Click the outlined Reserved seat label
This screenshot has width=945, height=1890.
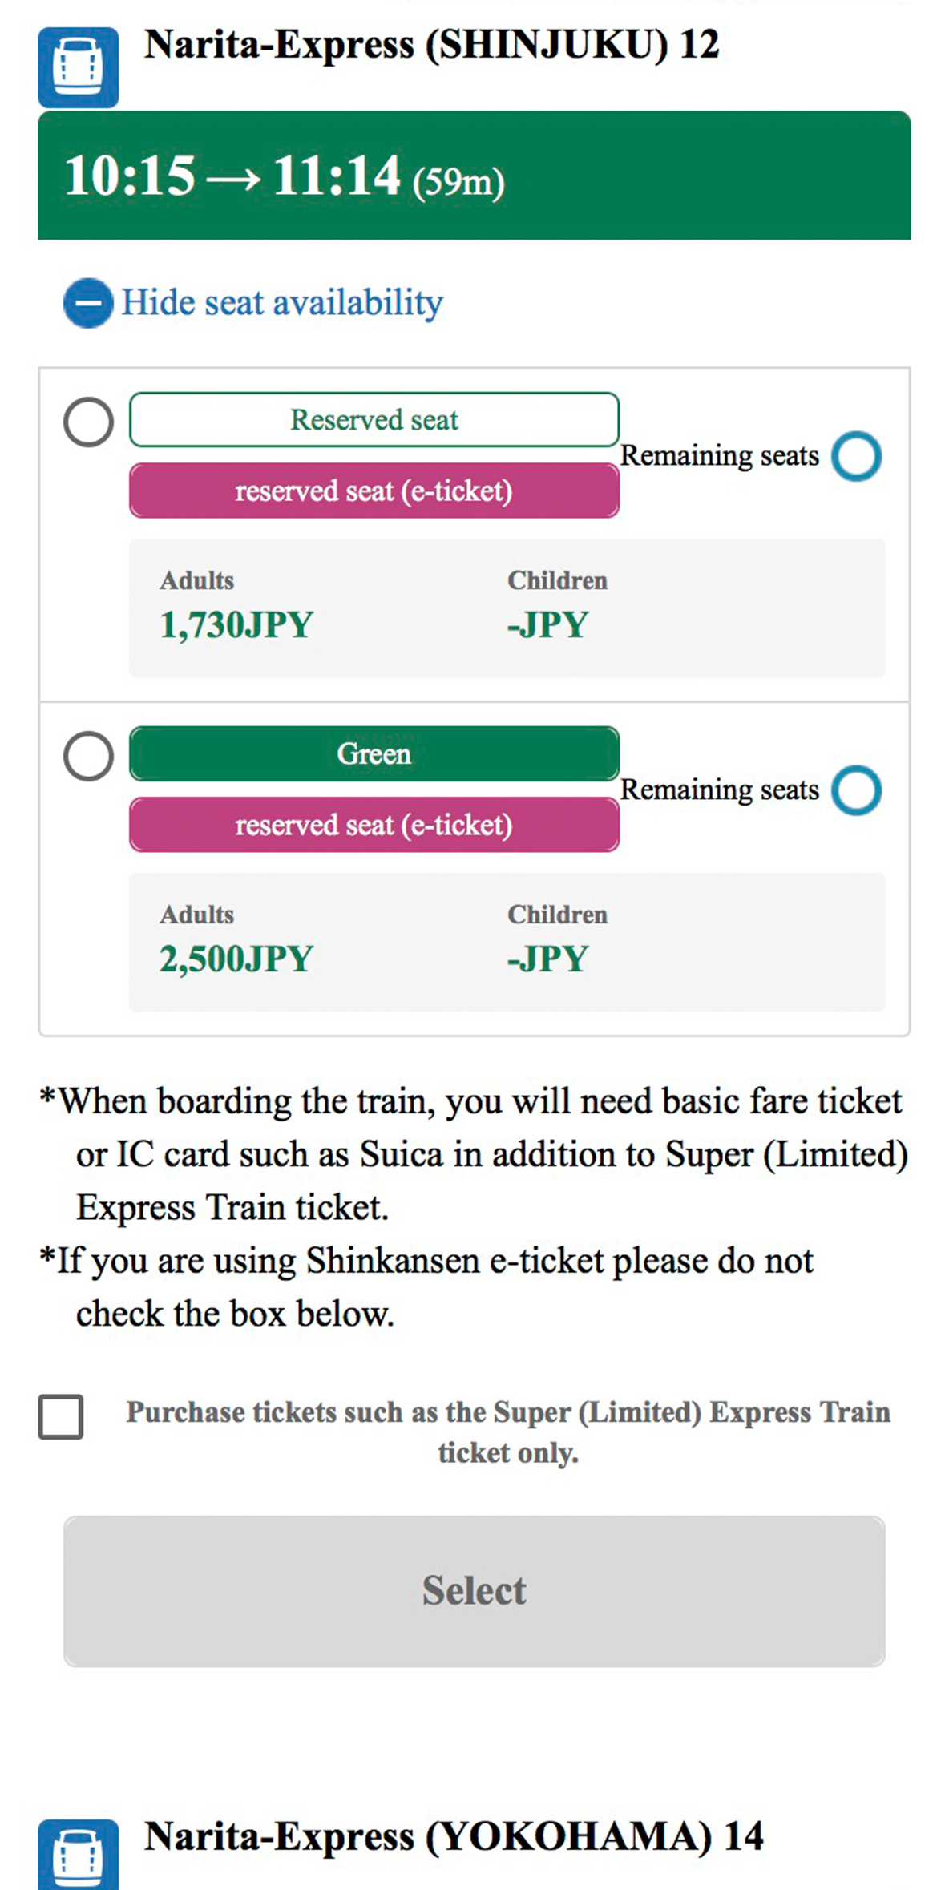pos(374,419)
